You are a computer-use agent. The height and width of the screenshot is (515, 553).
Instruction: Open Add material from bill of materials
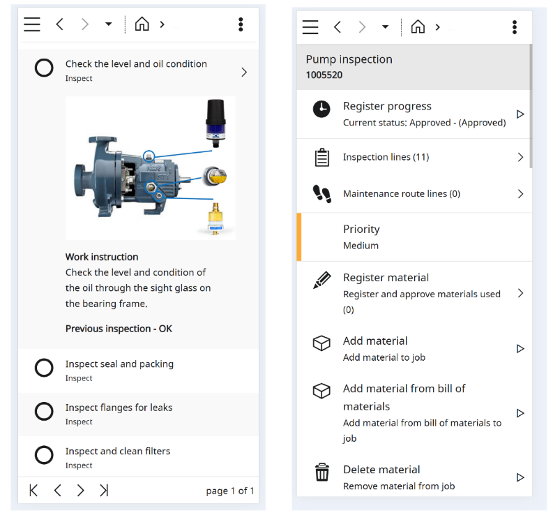413,413
